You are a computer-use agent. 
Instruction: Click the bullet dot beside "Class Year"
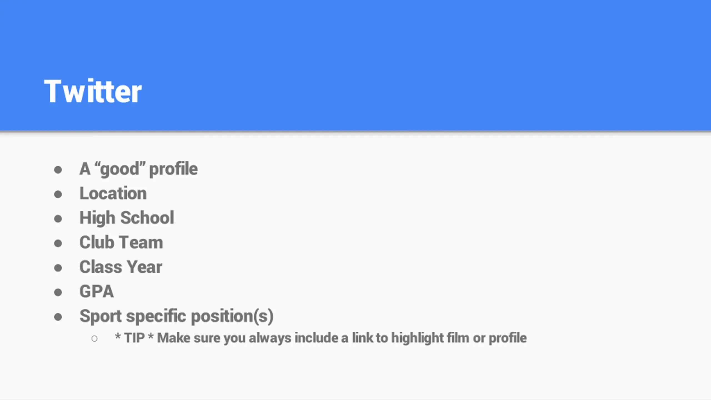58,268
